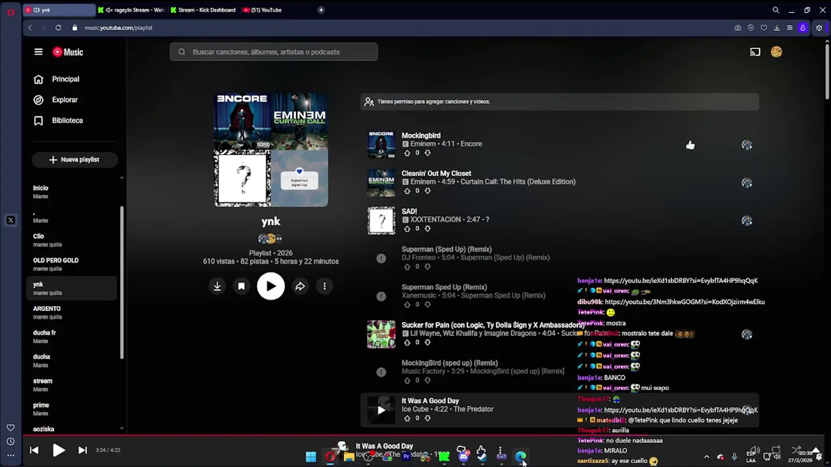Viewport: 831px width, 467px height.
Task: Switch to rageylo Stream tab
Action: 132,10
